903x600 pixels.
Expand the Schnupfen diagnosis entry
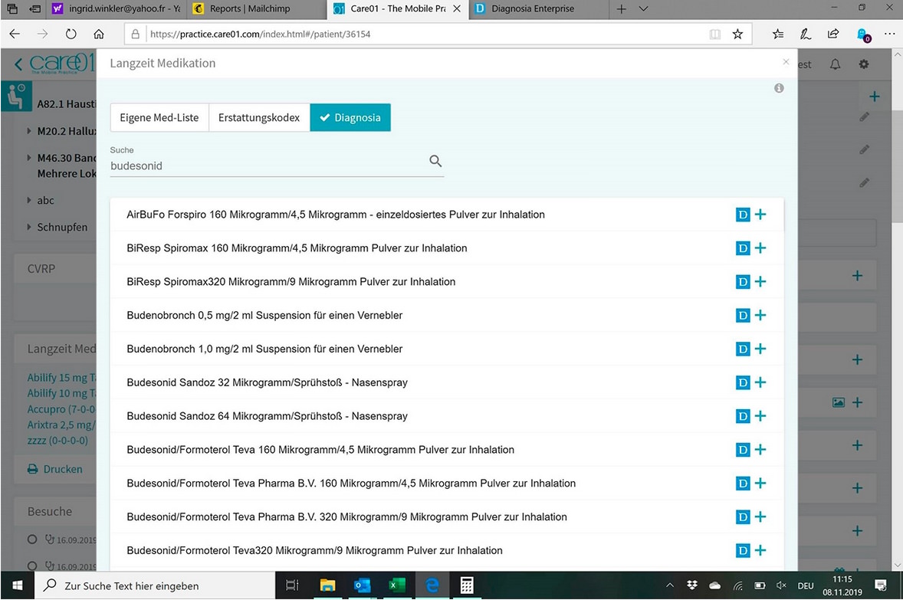pos(29,227)
